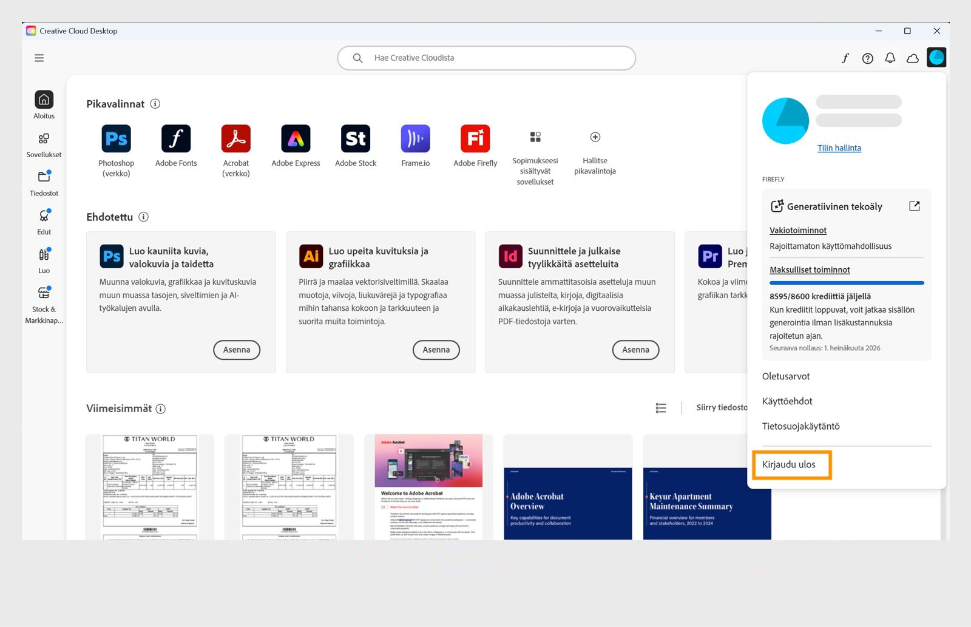
Task: Open first TITAN WORLD document thumbnail
Action: [x=150, y=487]
